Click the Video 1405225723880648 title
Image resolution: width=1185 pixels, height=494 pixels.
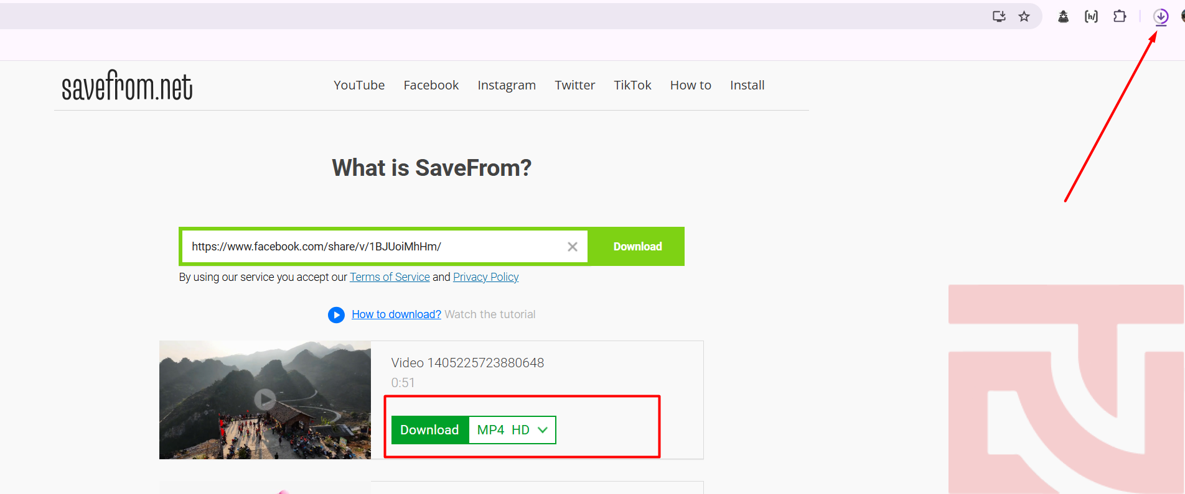[467, 363]
